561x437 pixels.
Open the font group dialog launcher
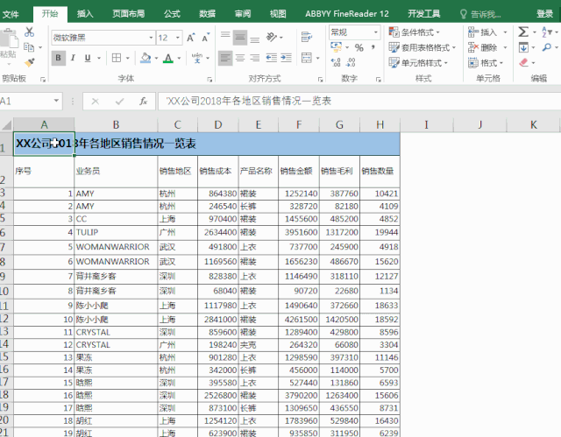(209, 80)
